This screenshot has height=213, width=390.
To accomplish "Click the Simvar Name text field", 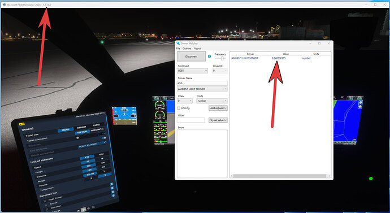I will (202, 83).
